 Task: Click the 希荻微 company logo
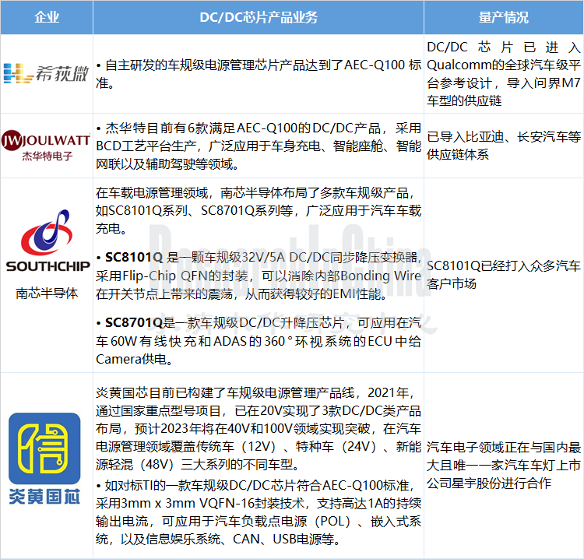46,74
